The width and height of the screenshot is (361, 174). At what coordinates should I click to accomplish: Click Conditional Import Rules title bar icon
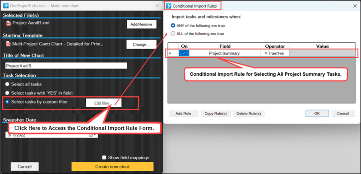click(x=168, y=6)
